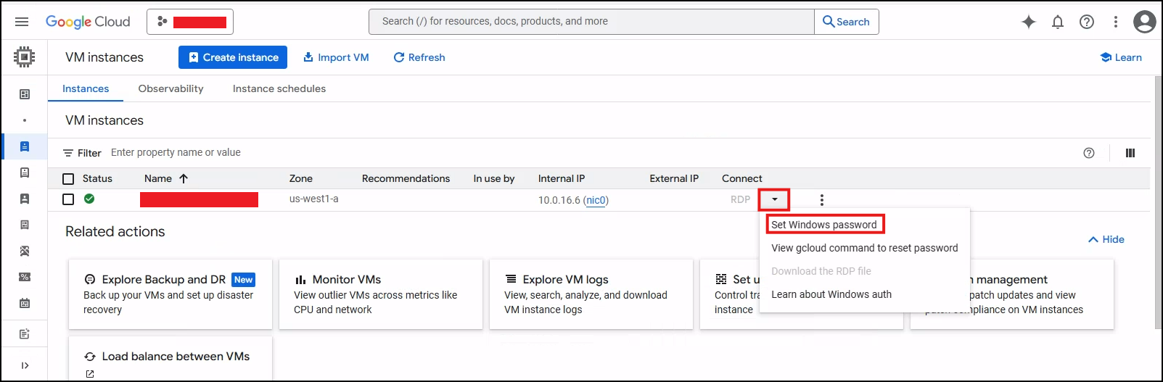
Task: Open the project selector dropdown
Action: click(x=190, y=22)
